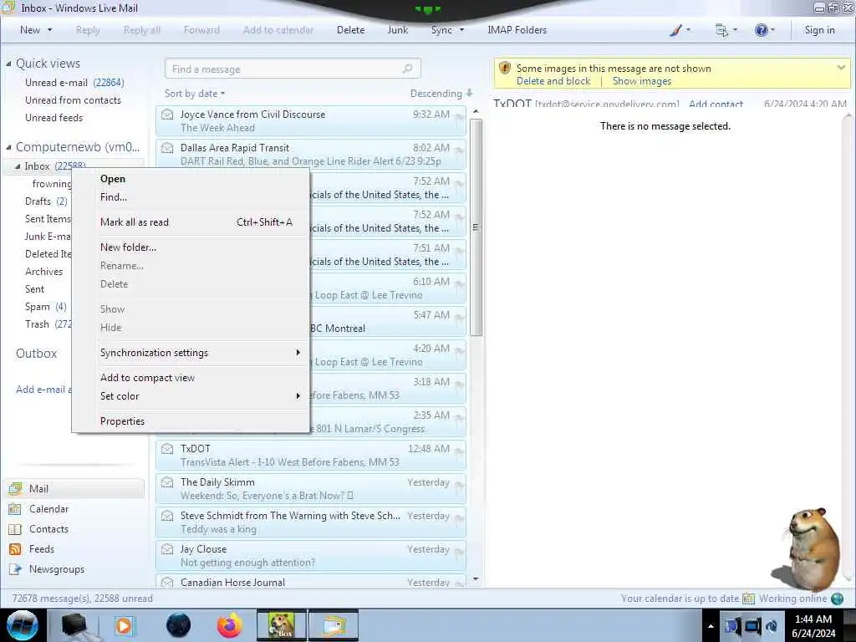Open the Sort by date dropdown

[195, 94]
